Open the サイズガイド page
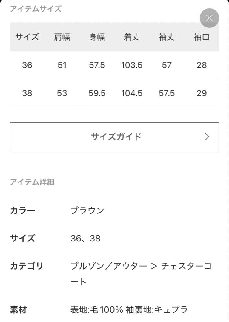Image resolution: width=229 pixels, height=322 pixels. (x=115, y=137)
